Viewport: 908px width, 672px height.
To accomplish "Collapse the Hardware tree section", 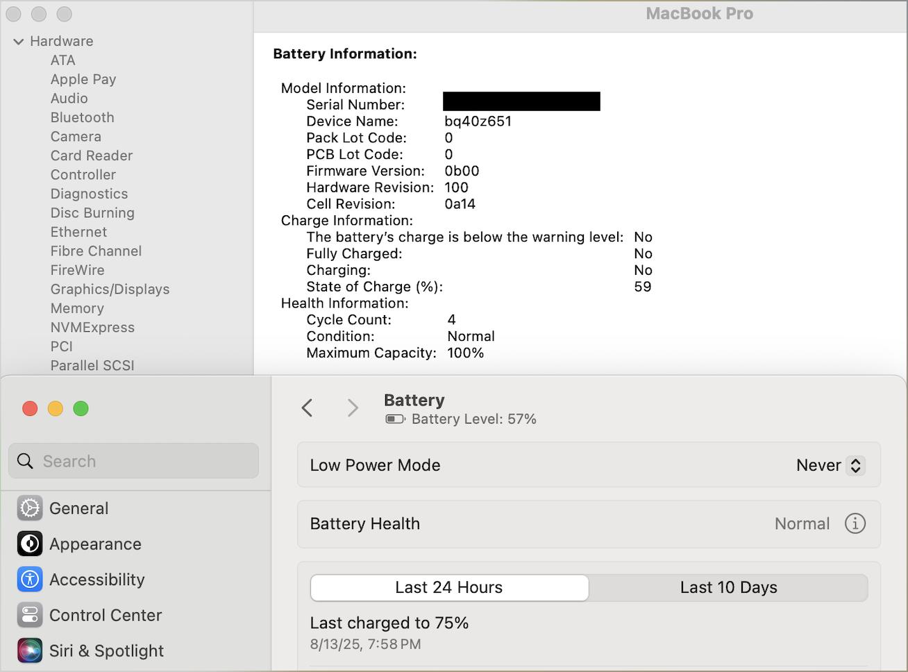I will [19, 42].
